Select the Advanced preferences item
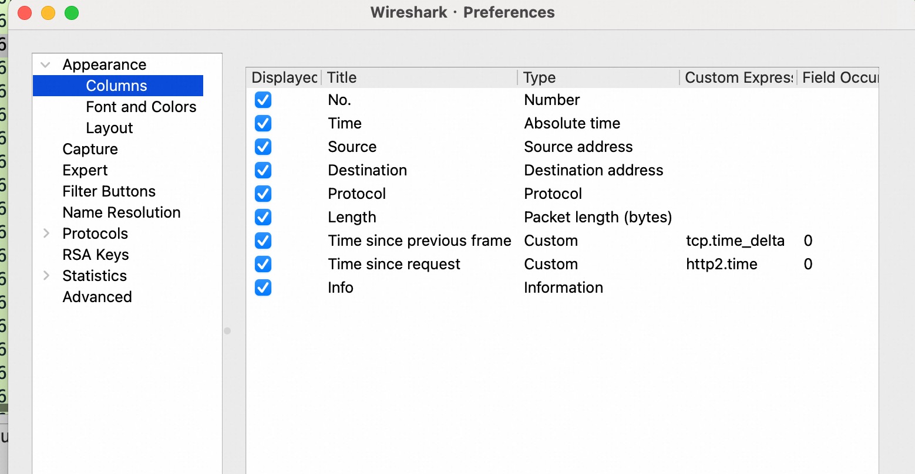 tap(97, 297)
